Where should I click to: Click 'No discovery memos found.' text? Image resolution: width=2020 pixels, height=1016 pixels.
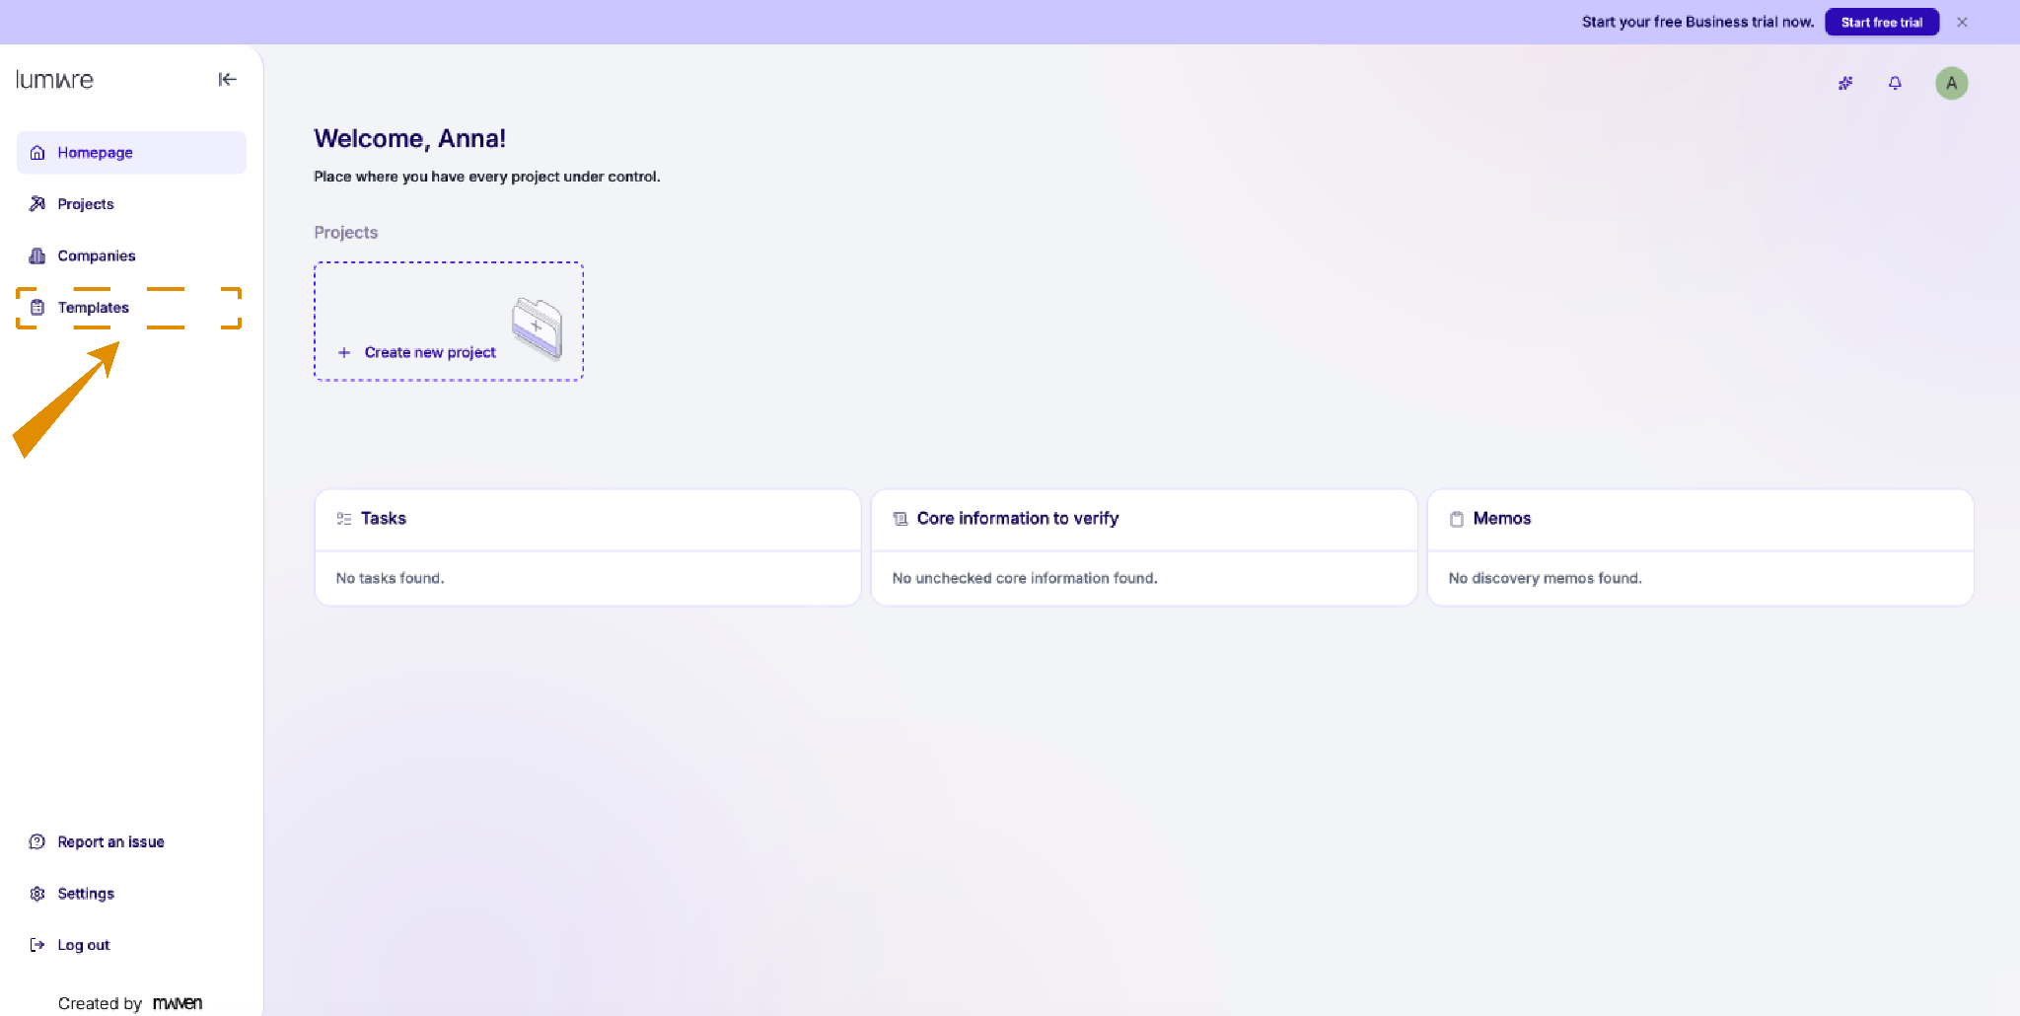(x=1545, y=578)
